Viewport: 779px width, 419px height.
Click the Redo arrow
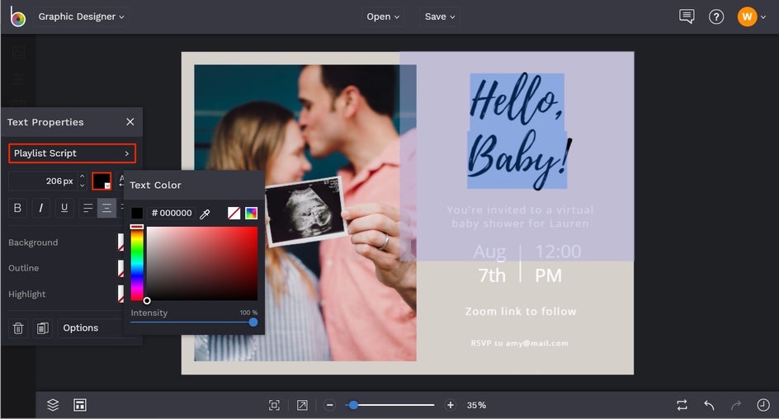[x=736, y=405]
